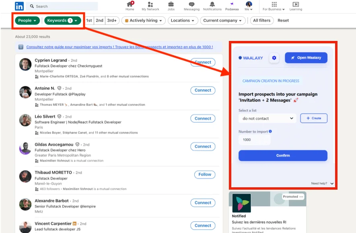Open the Keywords filter dropdown
356x233 pixels.
[62, 20]
